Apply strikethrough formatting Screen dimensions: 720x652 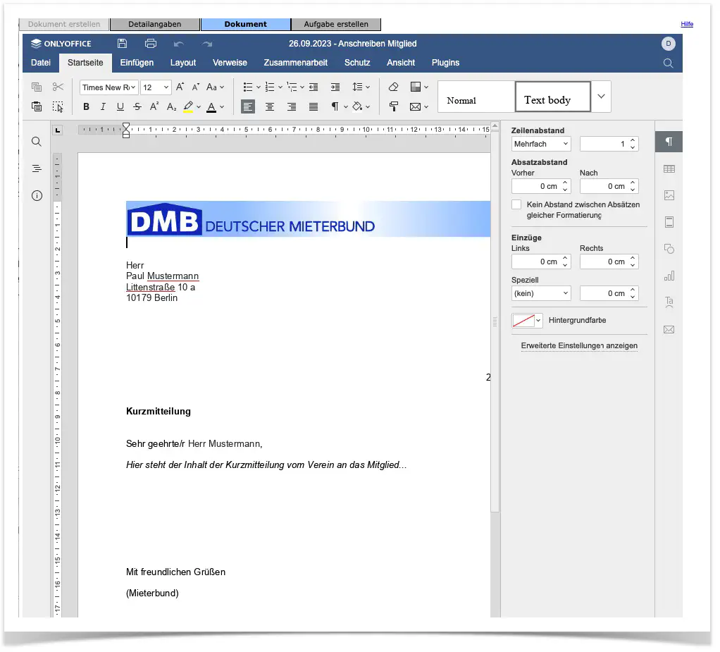[x=137, y=107]
